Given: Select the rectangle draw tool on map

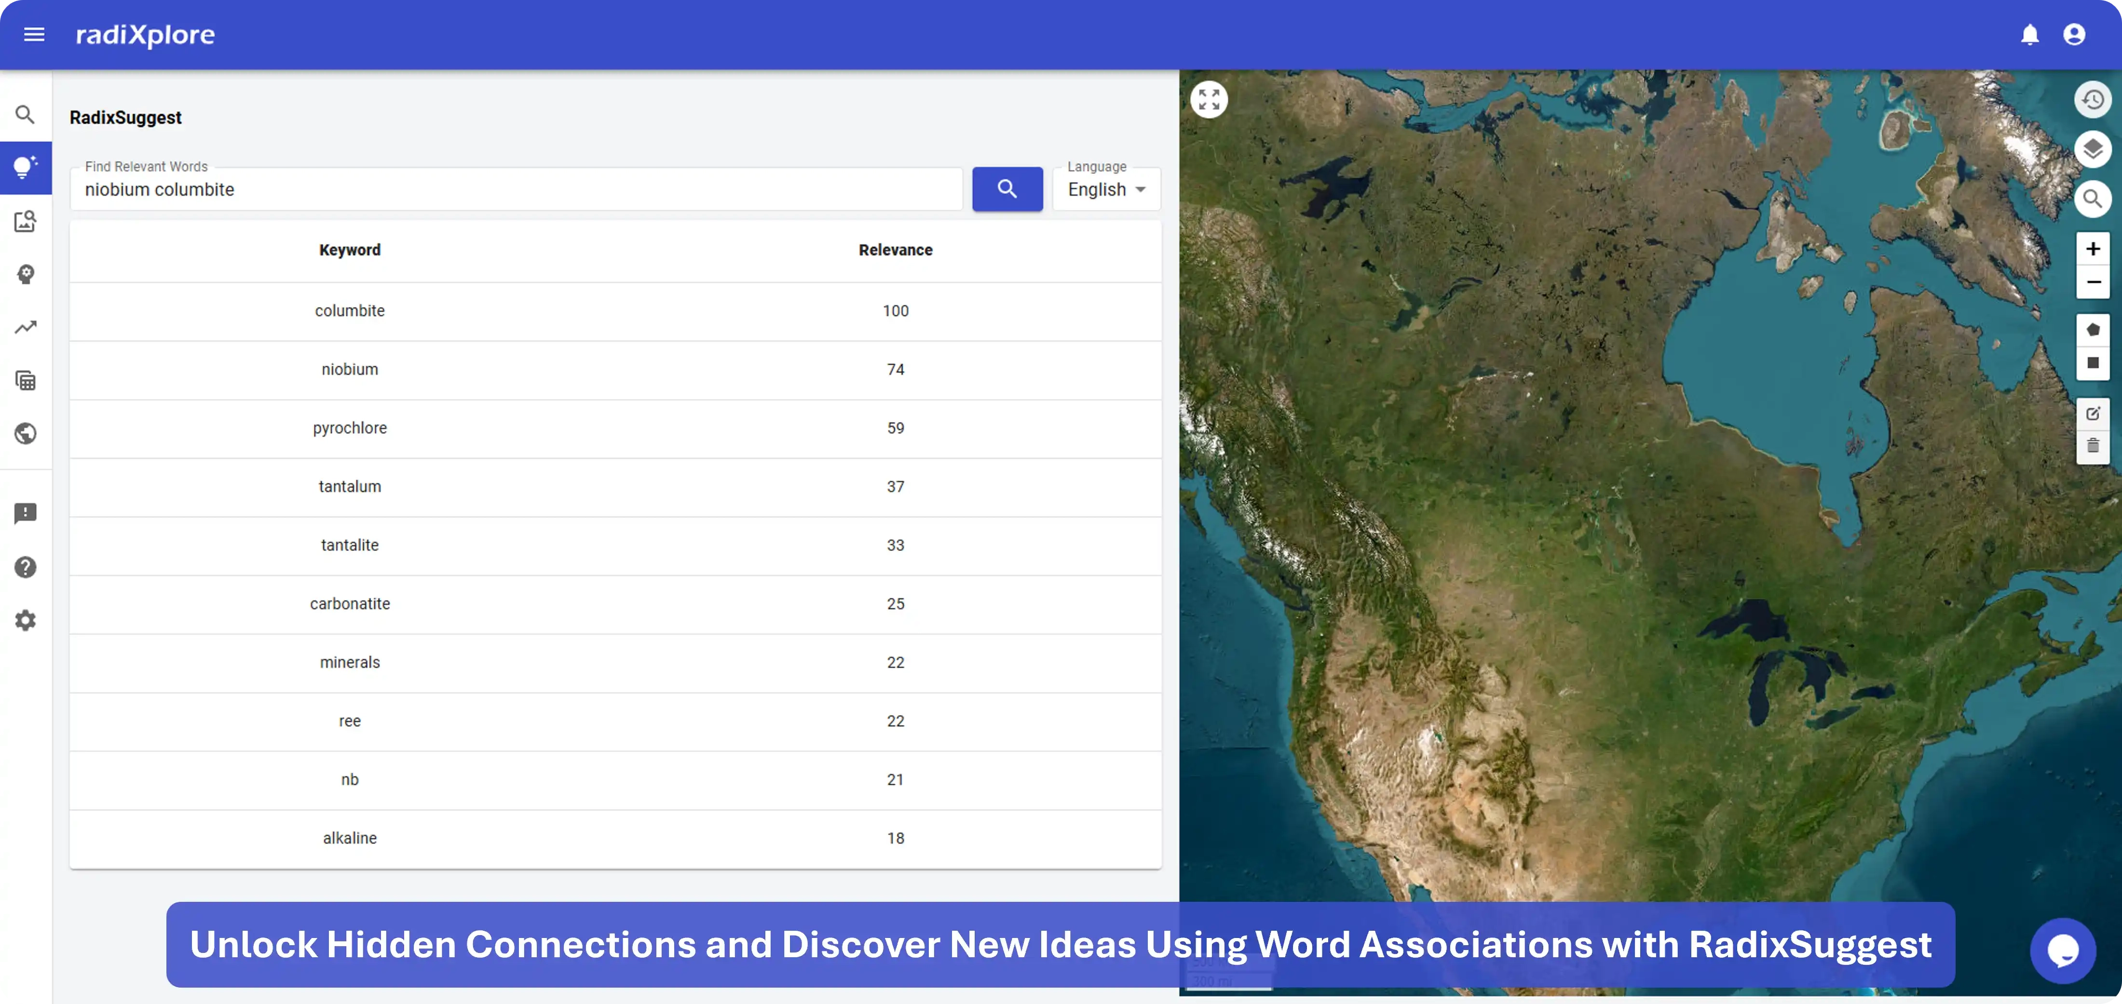Looking at the screenshot, I should 2093,363.
